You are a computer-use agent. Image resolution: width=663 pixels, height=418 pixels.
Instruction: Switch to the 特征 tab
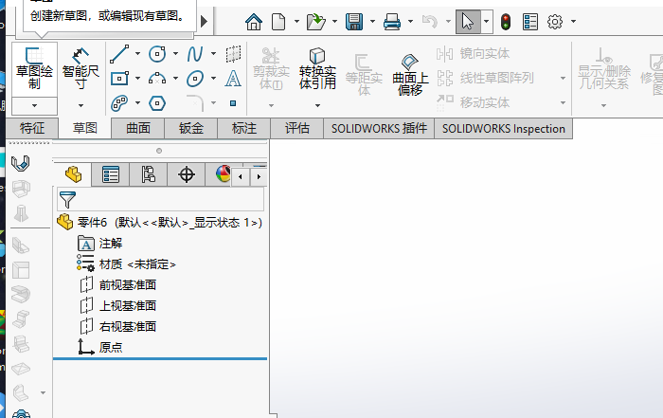(x=32, y=128)
